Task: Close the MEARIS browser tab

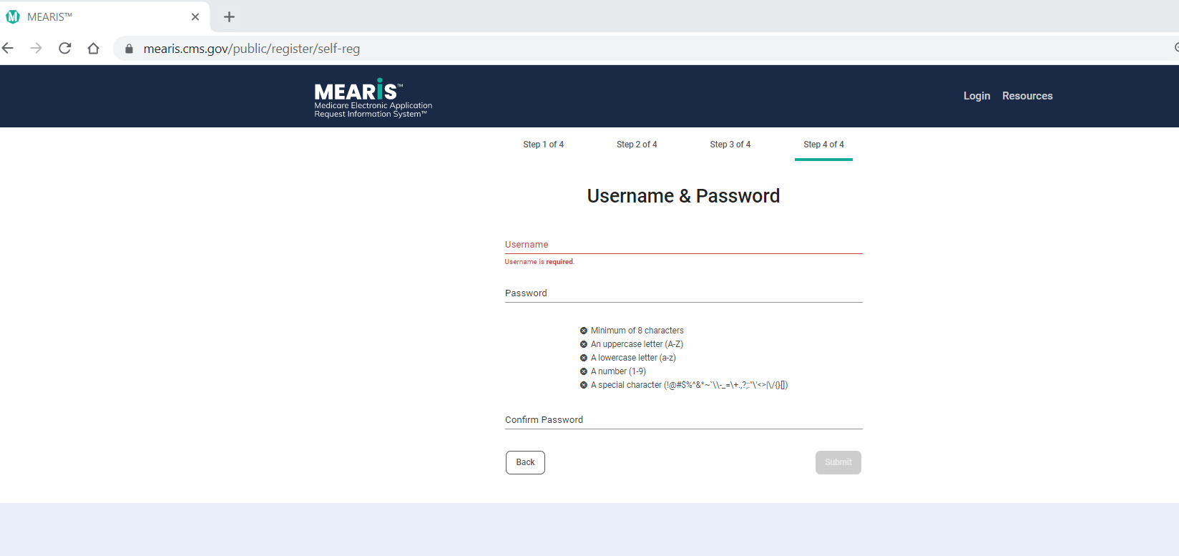Action: [x=195, y=16]
